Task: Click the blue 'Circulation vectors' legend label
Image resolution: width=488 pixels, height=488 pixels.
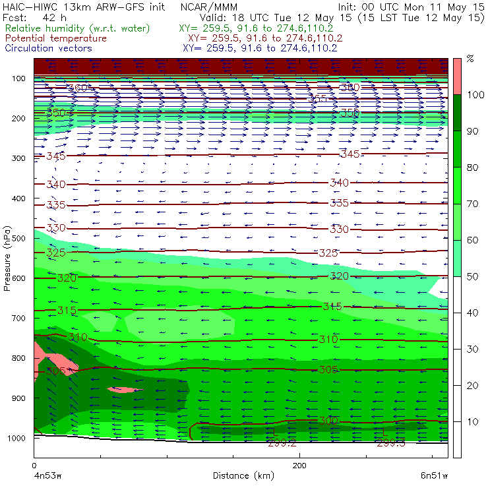Action: 49,48
